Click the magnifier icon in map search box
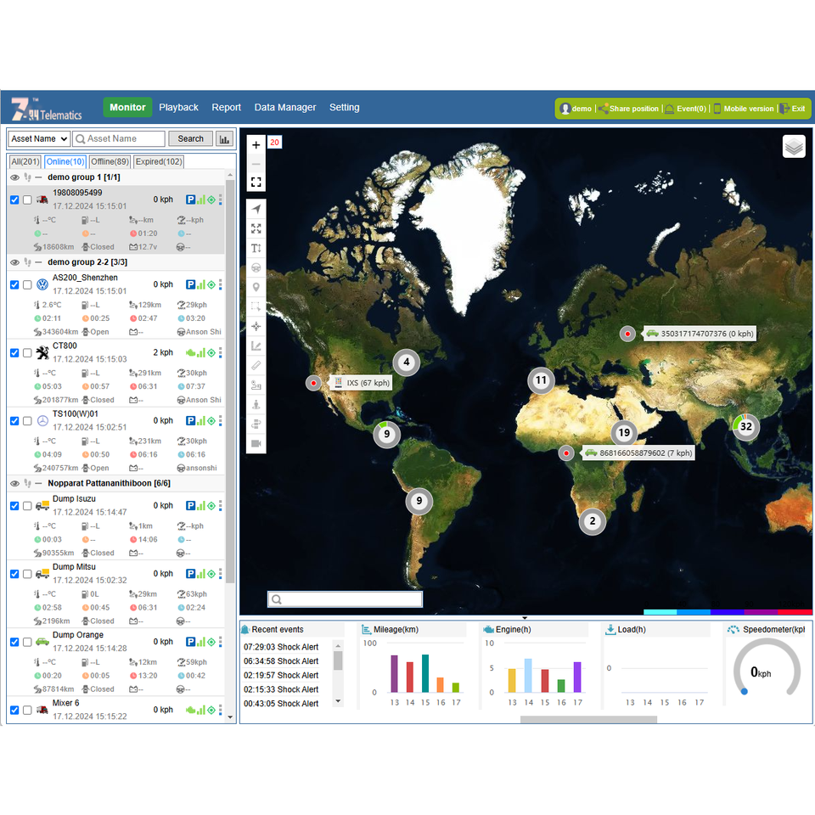Viewport: 815px width, 815px height. [277, 599]
